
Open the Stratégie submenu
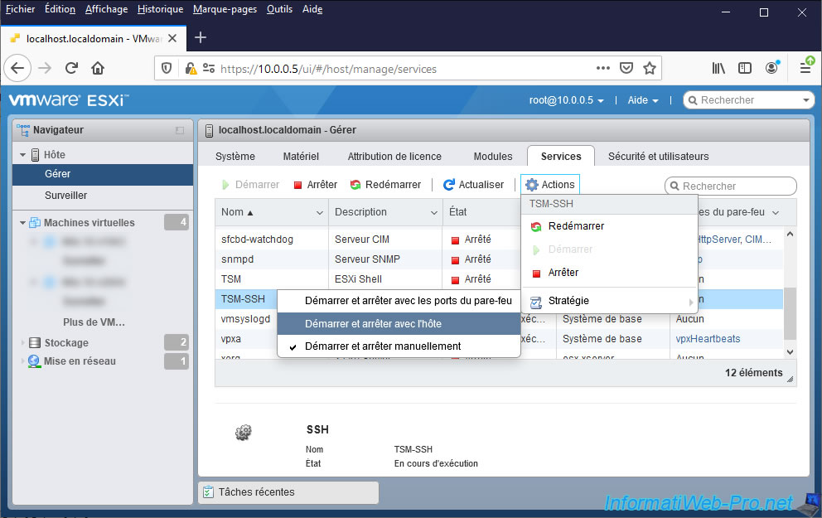(x=609, y=301)
